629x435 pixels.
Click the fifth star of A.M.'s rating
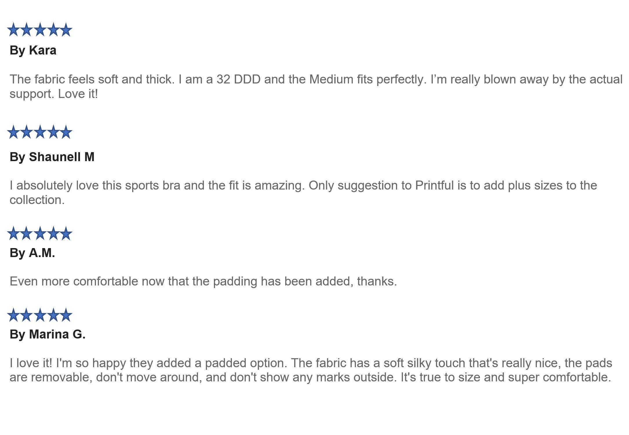click(66, 234)
